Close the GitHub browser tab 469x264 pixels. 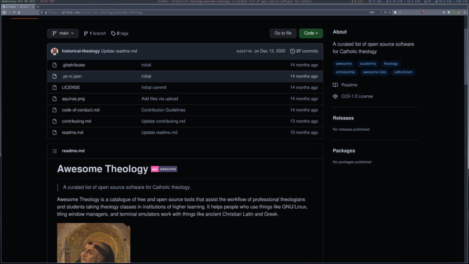(33, 6)
